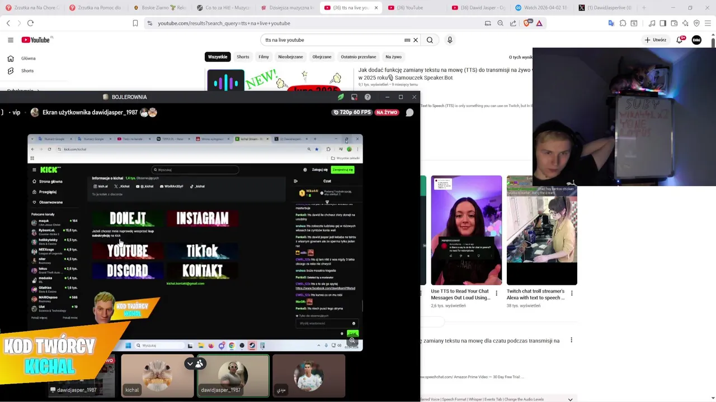Image resolution: width=716 pixels, height=402 pixels.
Task: Click the zoom magnifier on the shared screen
Action: click(352, 340)
